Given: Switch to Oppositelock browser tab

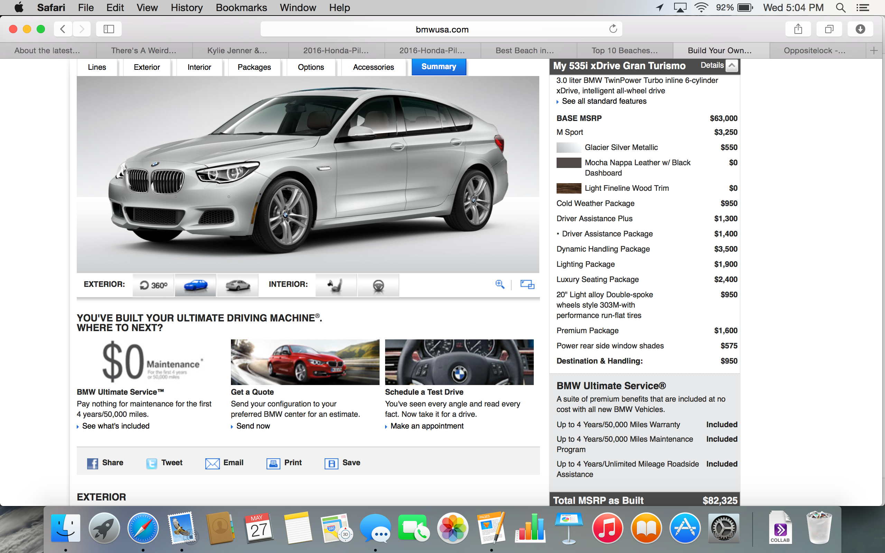Looking at the screenshot, I should pos(818,50).
